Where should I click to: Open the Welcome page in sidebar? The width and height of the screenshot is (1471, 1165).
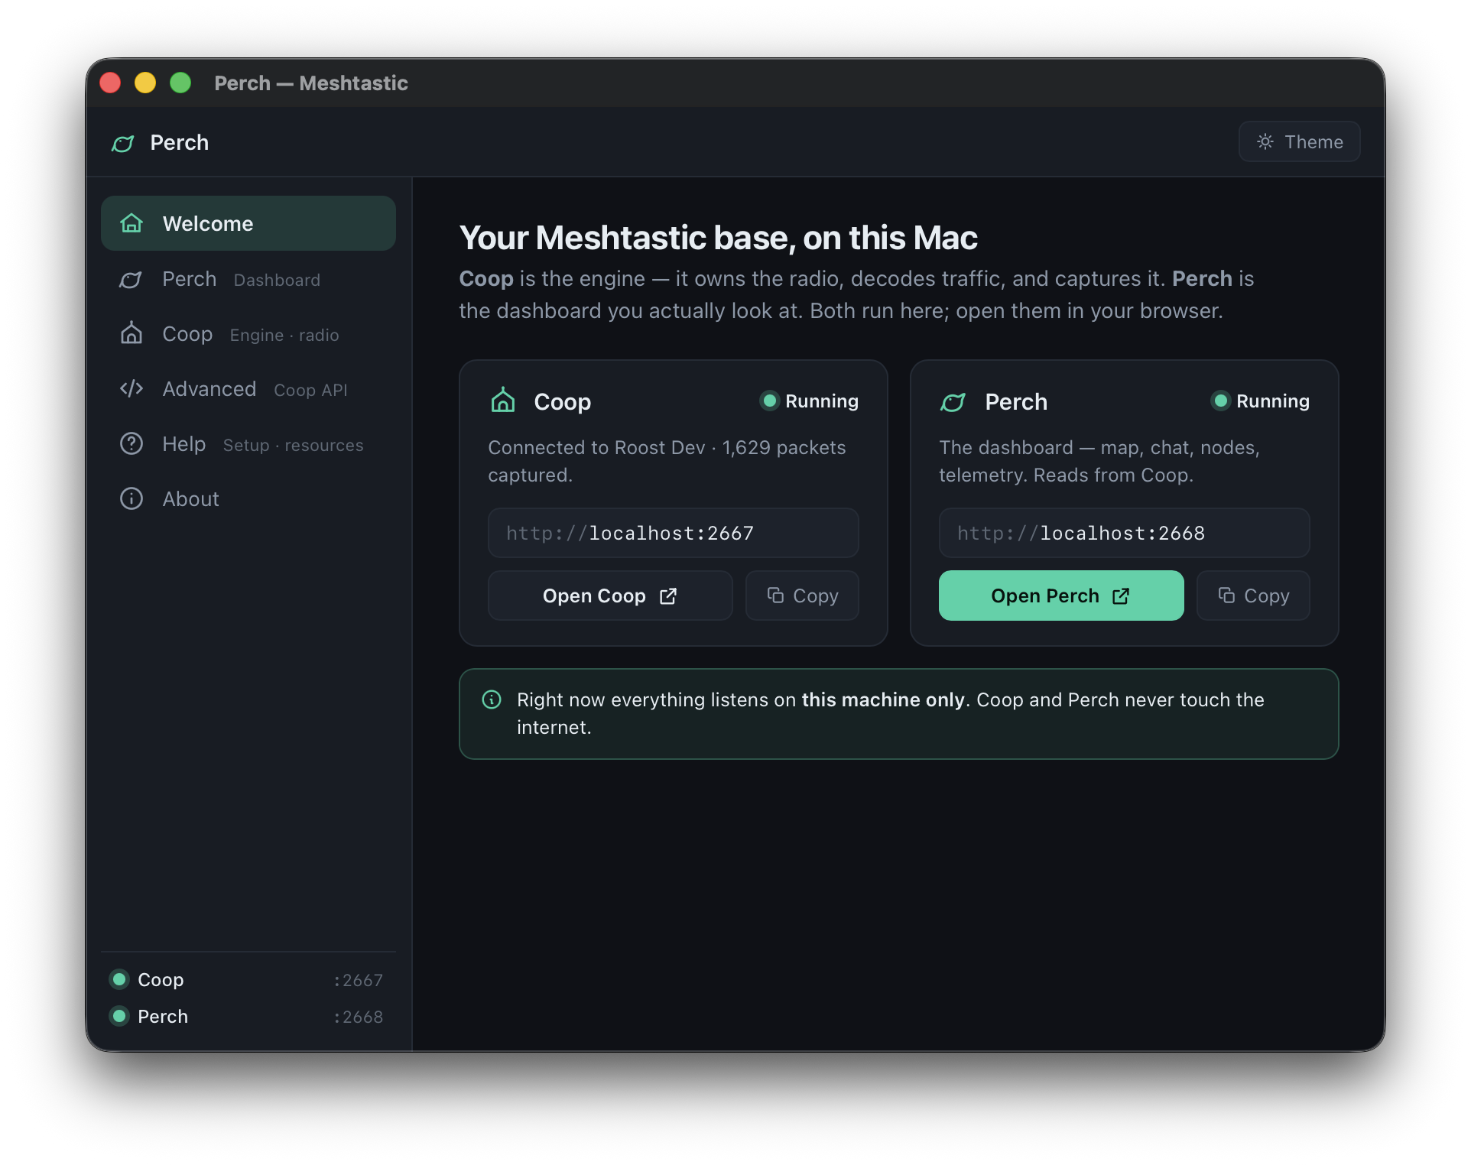click(x=248, y=223)
